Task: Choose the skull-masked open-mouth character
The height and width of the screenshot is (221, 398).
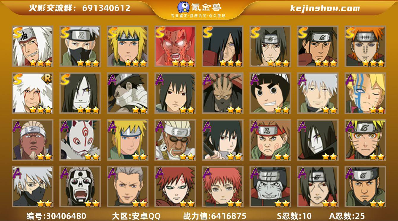Action: (x=80, y=187)
